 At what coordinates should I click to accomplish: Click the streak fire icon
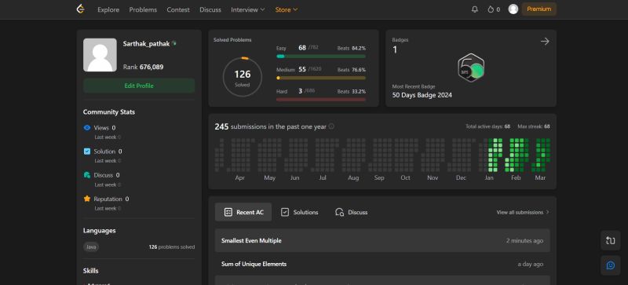491,9
